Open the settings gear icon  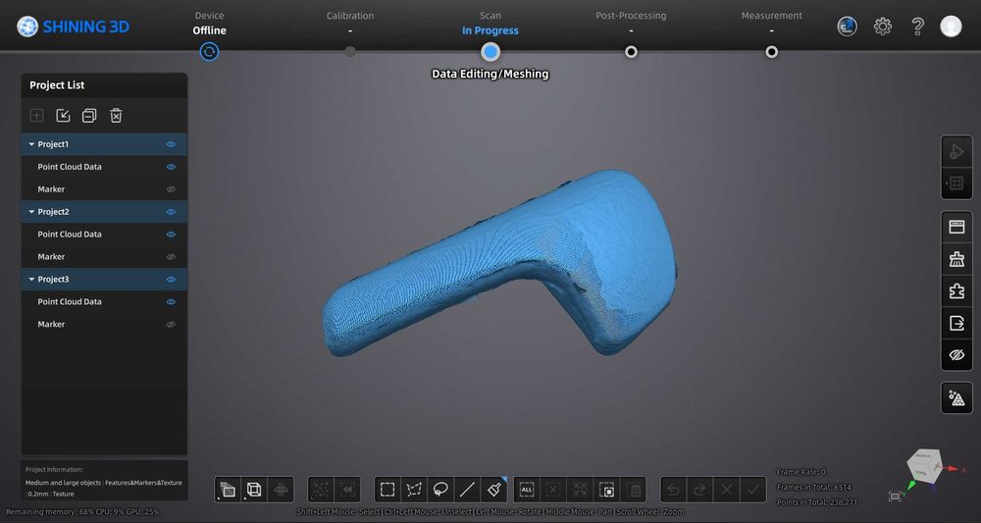point(883,26)
